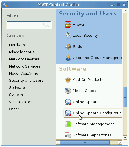Click the vertical scrollbar up arrow

125,11
